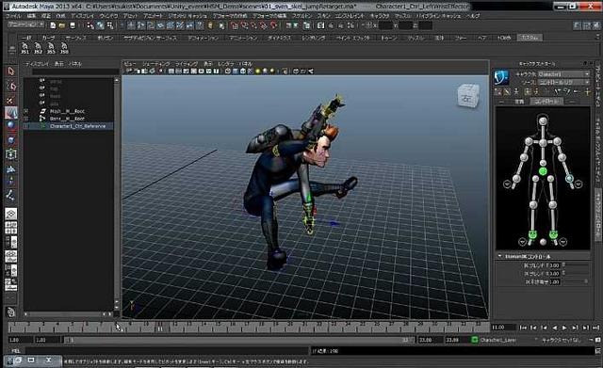
Task: Go to end of playback range
Action: tap(595, 328)
